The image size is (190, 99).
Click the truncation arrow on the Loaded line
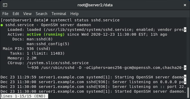point(185,30)
